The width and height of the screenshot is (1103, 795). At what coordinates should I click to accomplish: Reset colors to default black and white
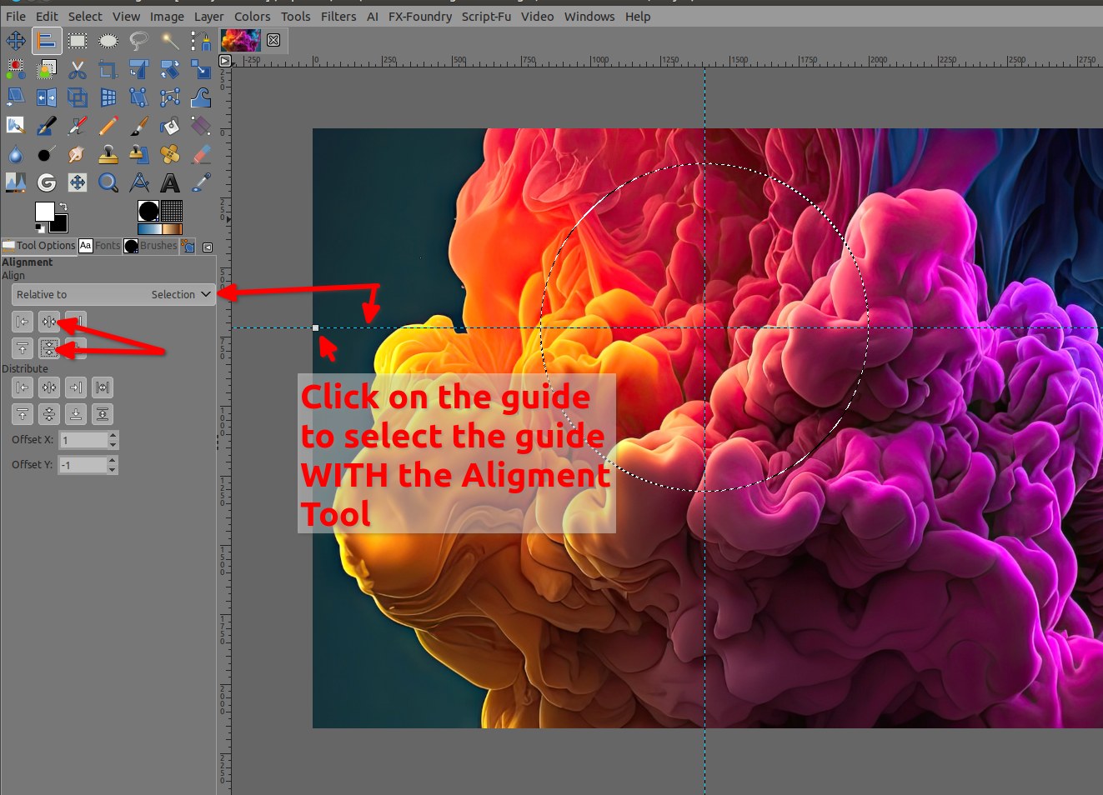tap(39, 227)
